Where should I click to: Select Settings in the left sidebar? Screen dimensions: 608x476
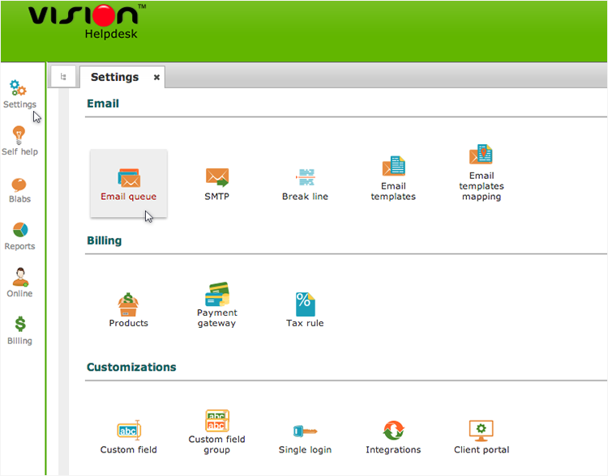point(19,94)
